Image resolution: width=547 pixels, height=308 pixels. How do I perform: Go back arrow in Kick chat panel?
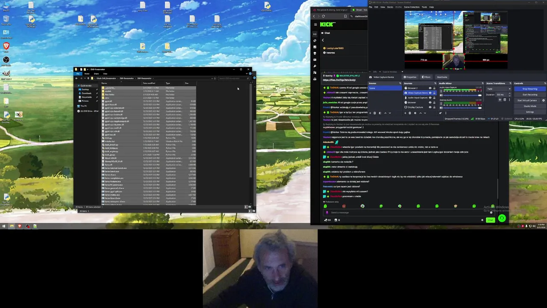[x=323, y=40]
